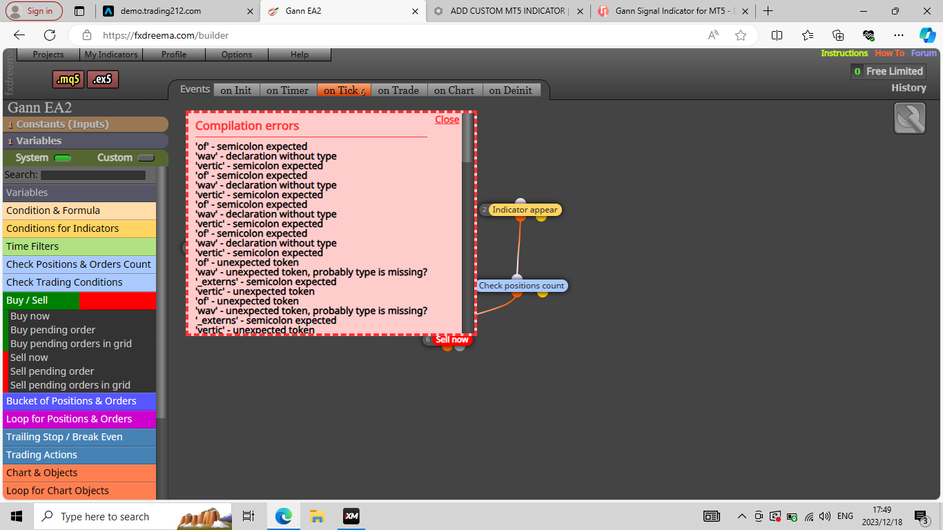Focus the block Search field
Viewport: 943px width, 530px height.
click(93, 175)
